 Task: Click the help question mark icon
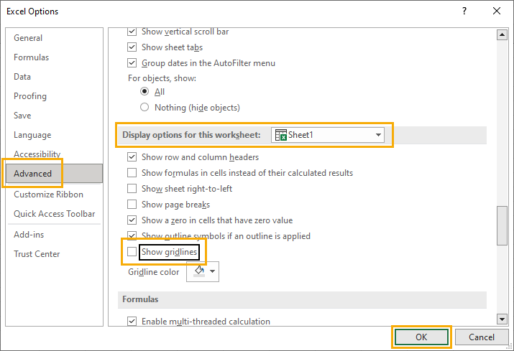tap(464, 11)
